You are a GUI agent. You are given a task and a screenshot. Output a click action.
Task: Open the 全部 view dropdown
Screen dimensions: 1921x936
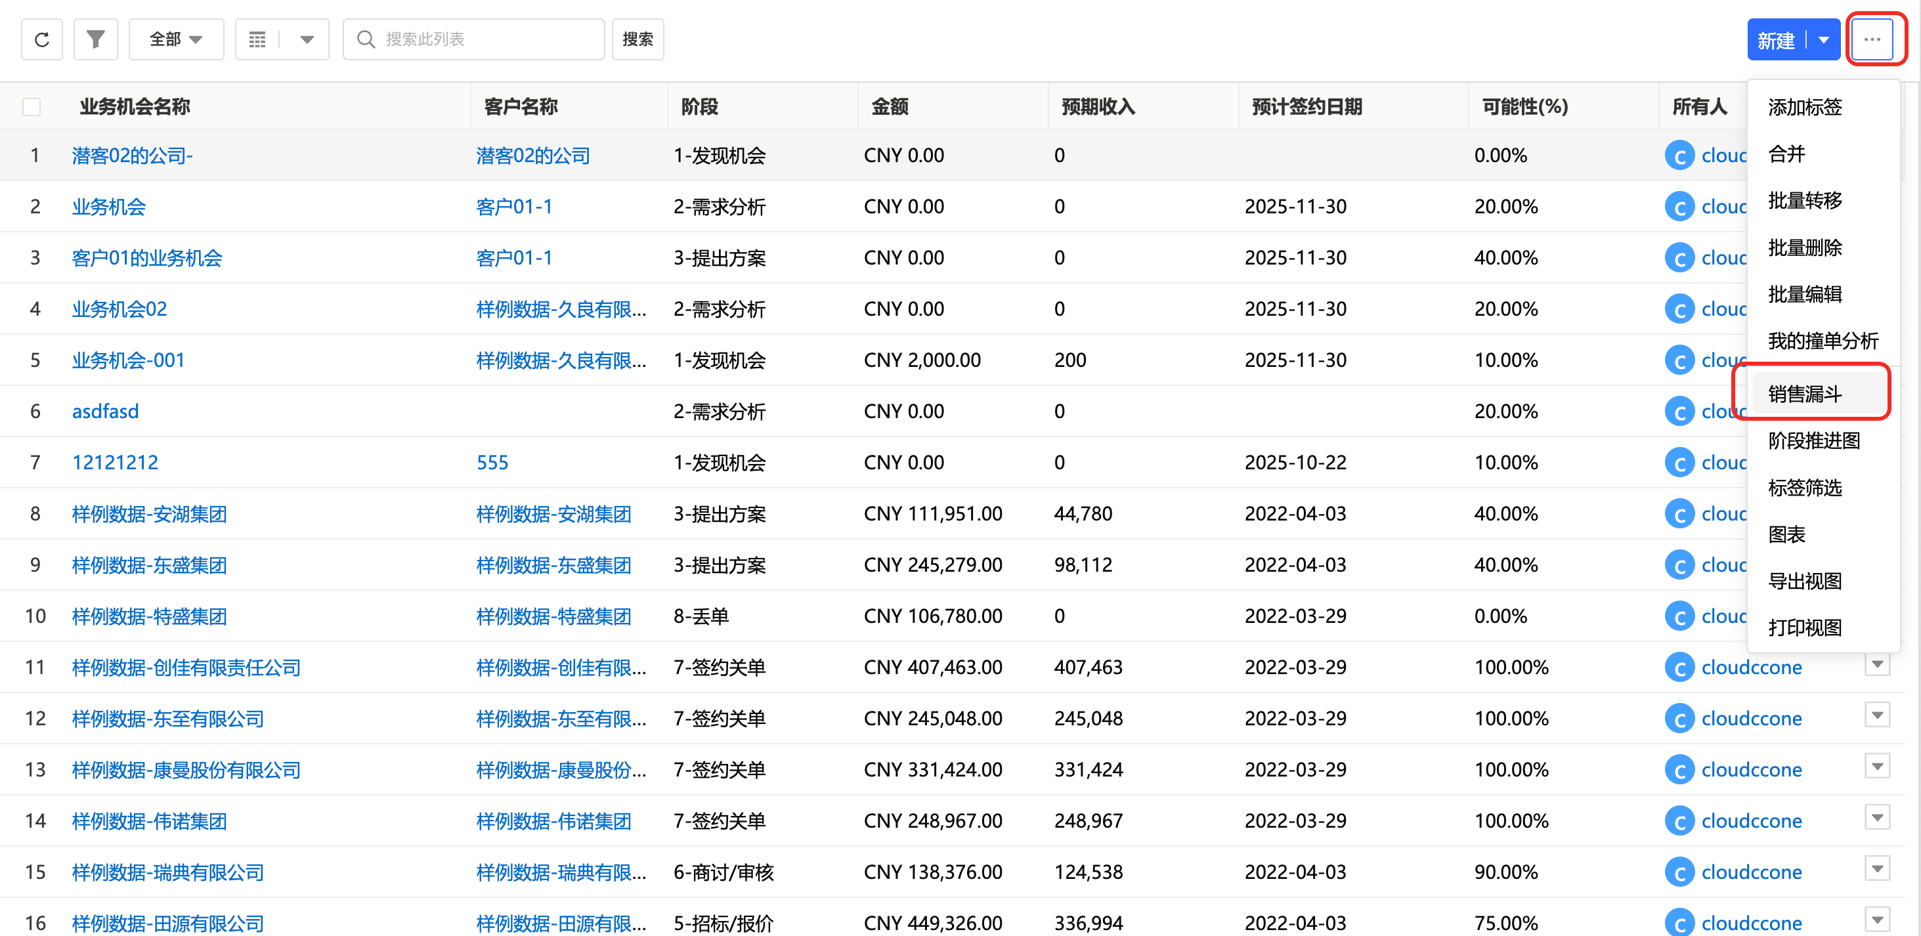coord(176,39)
